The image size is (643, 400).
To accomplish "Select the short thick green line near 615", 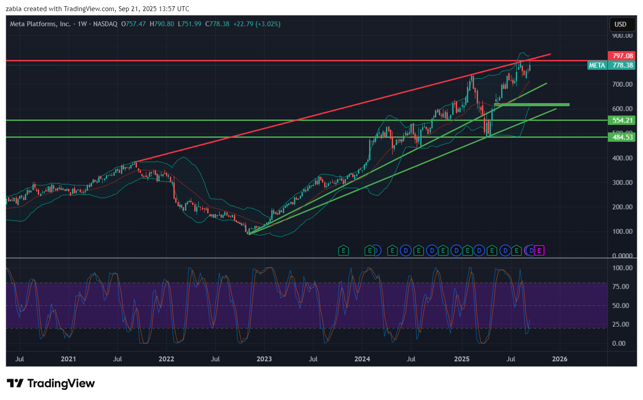I will 532,105.
